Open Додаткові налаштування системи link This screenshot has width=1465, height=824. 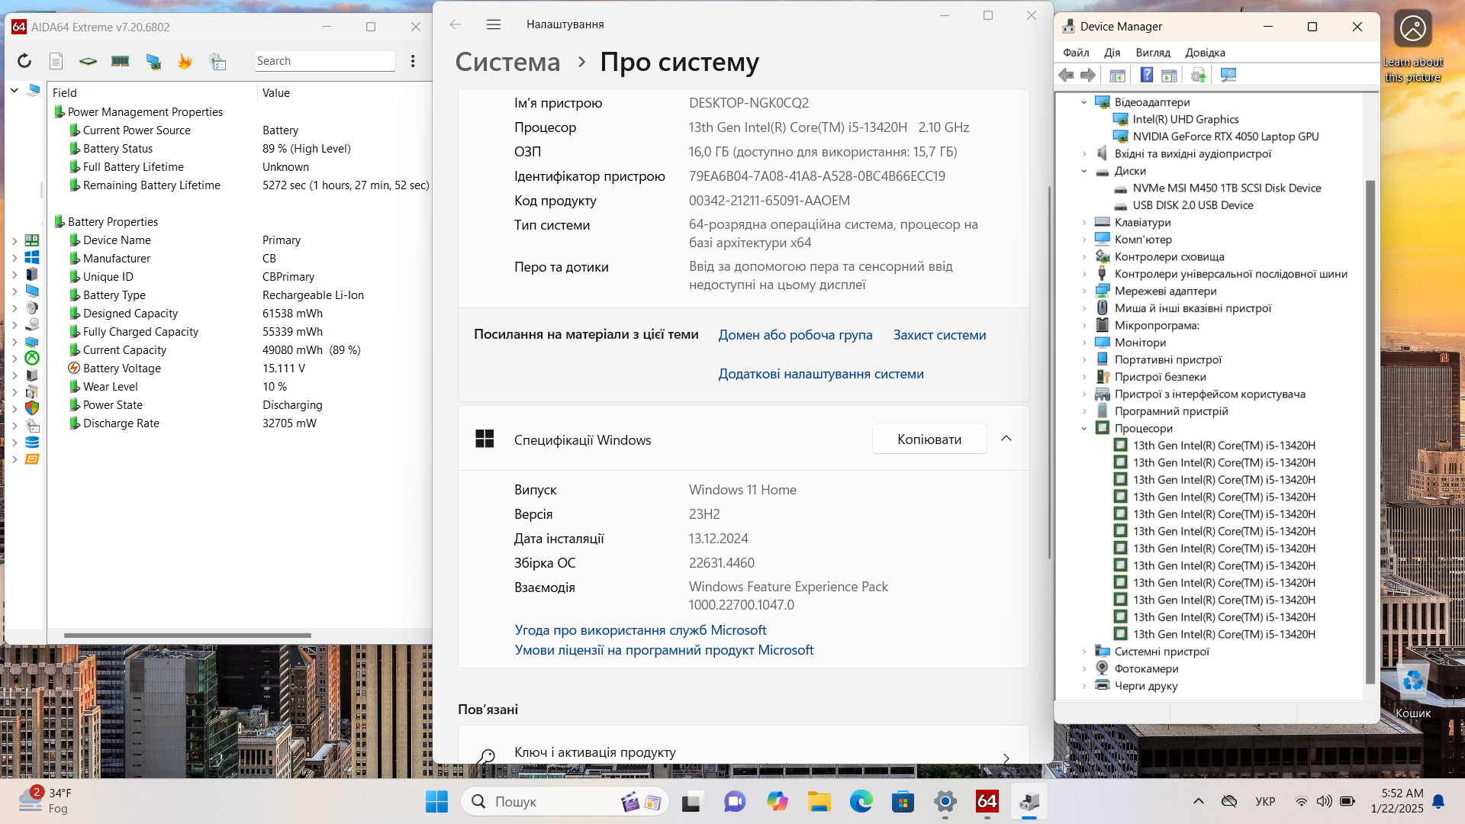coord(821,374)
